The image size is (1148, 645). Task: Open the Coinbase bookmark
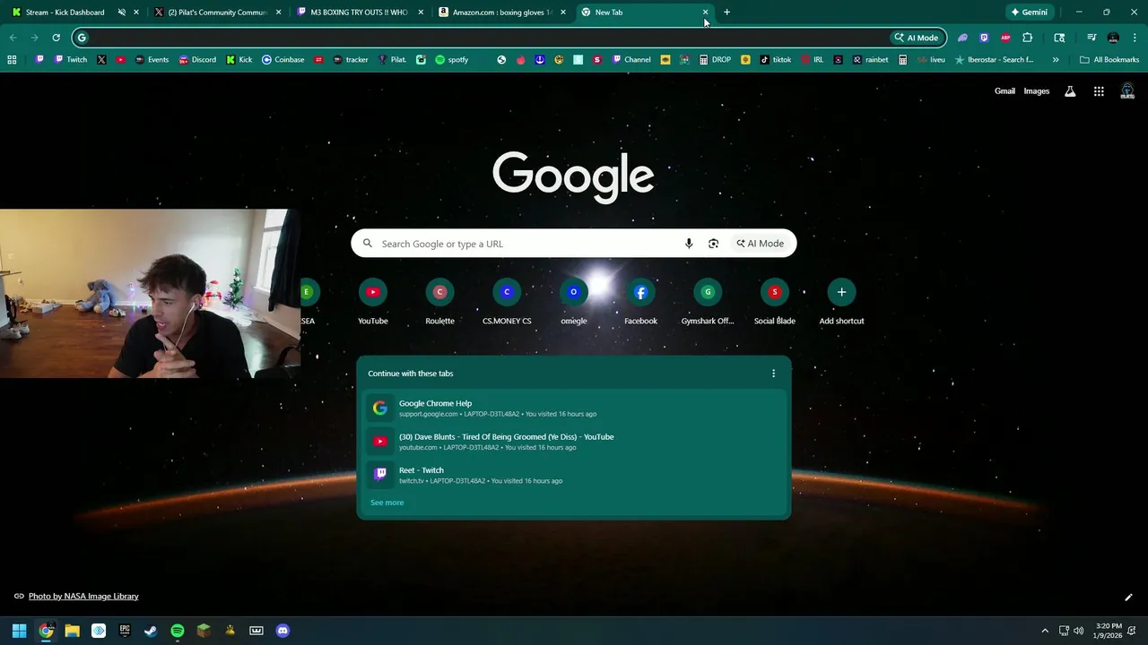click(283, 60)
